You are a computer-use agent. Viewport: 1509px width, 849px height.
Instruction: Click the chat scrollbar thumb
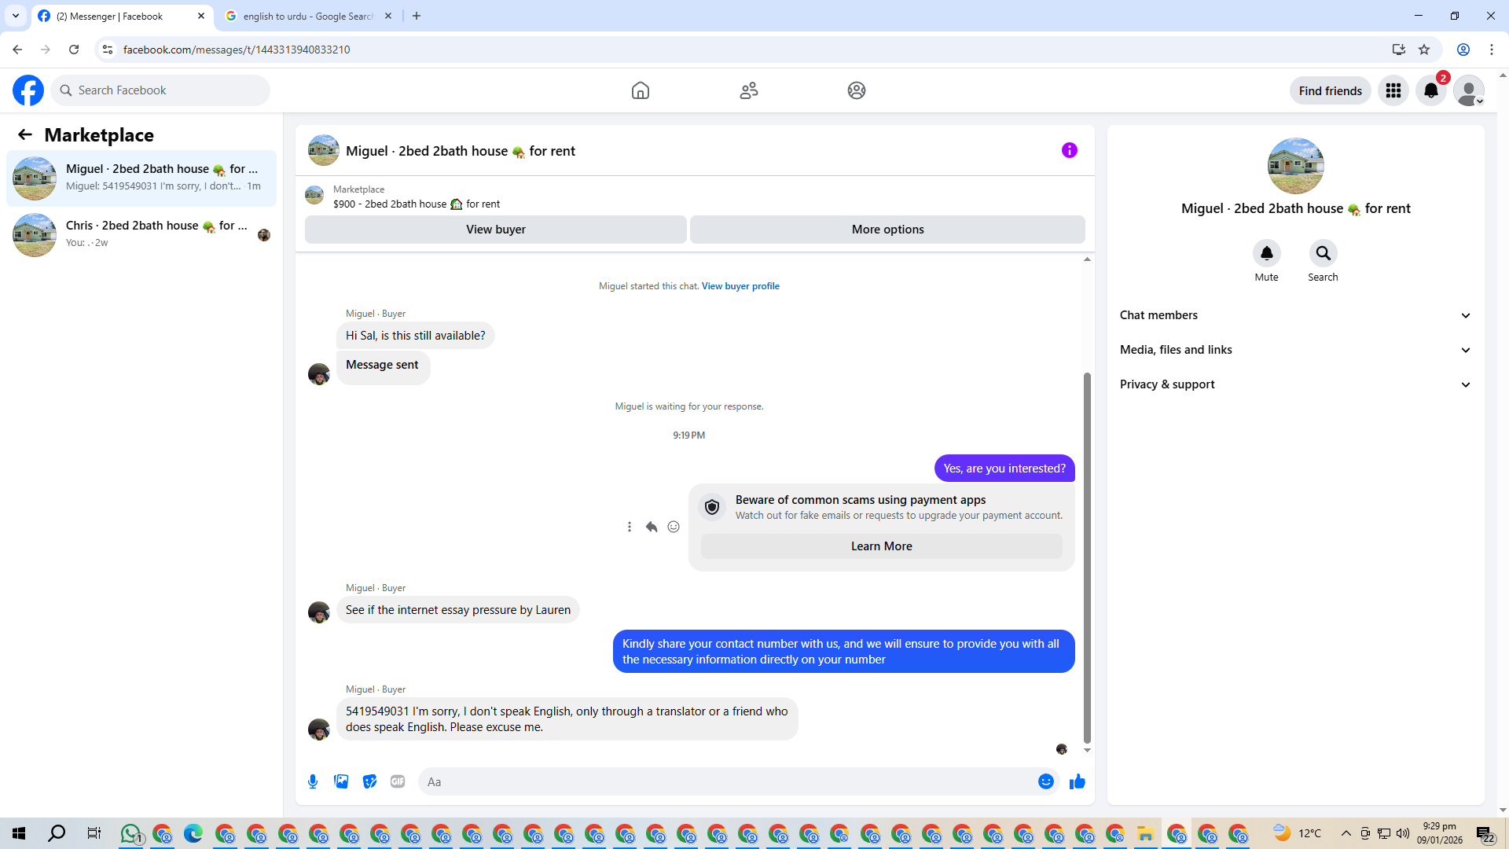click(x=1087, y=558)
